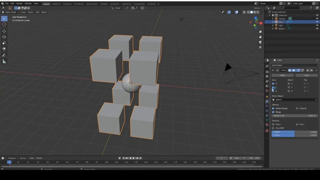This screenshot has height=180, width=320.
Task: Toggle the Vertex Groups checkbox
Action: [273, 108]
